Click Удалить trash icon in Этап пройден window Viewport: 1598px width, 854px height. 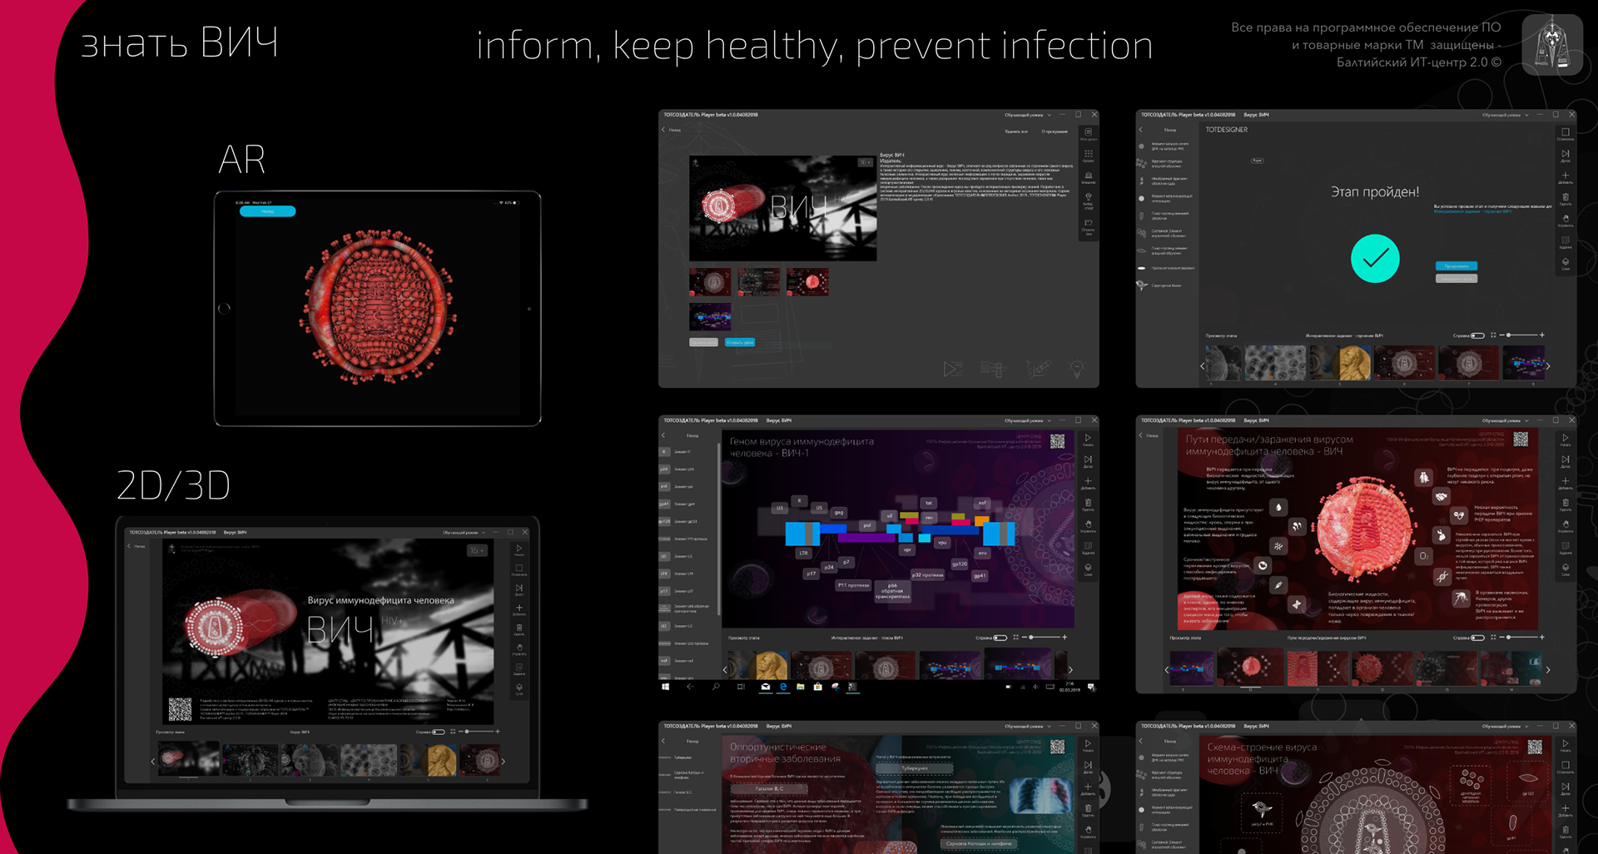point(1566,199)
